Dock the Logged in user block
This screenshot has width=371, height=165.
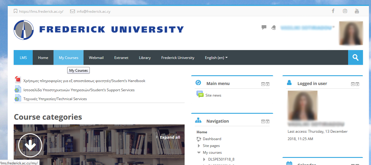coord(357,84)
